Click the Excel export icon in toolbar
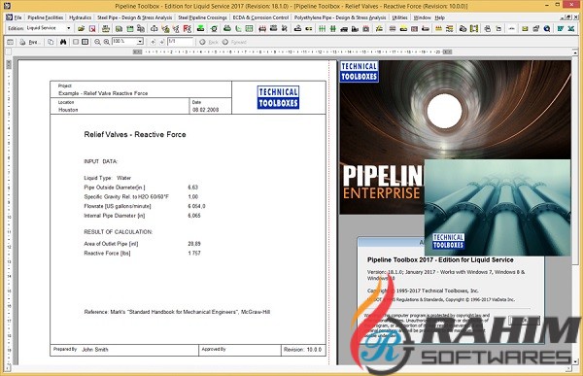The height and width of the screenshot is (376, 583). pos(571,28)
